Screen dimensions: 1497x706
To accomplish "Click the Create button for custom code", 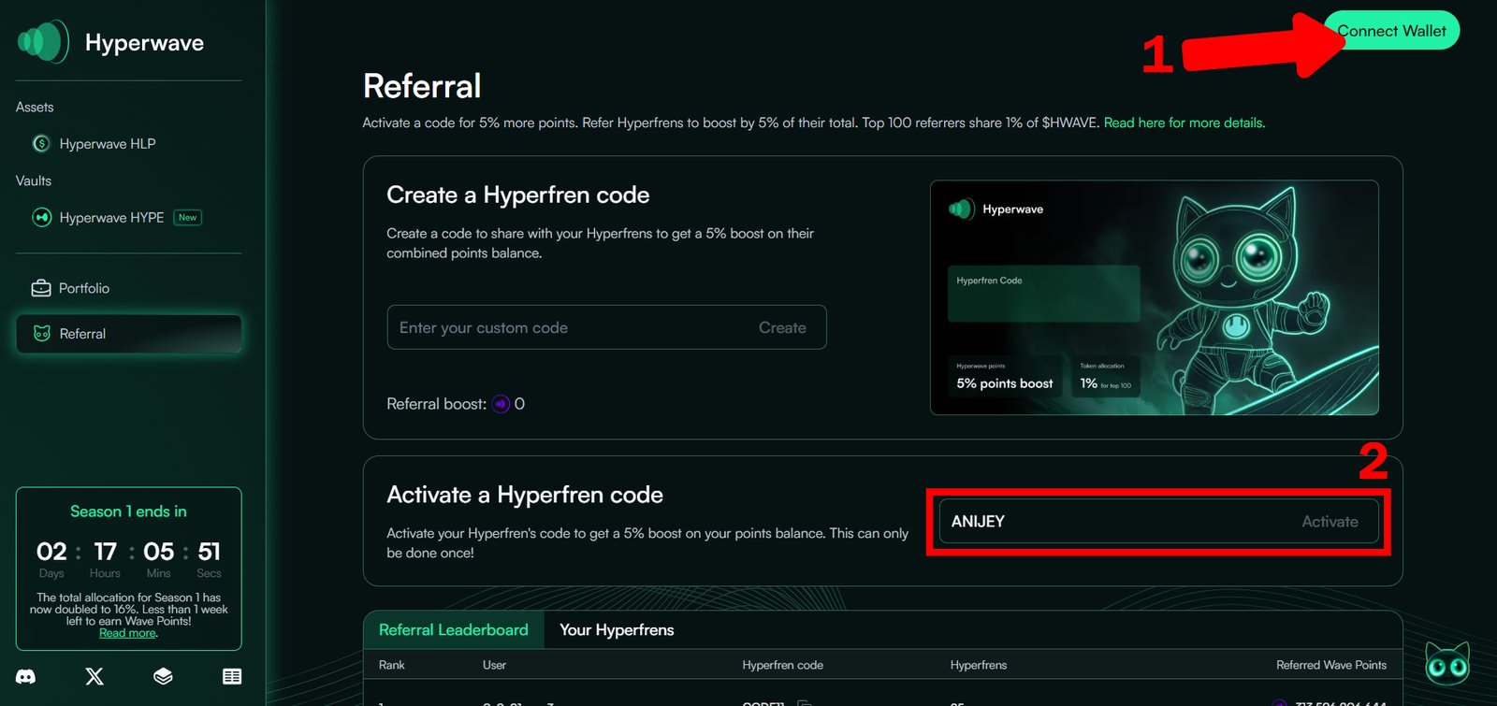I will pyautogui.click(x=782, y=328).
